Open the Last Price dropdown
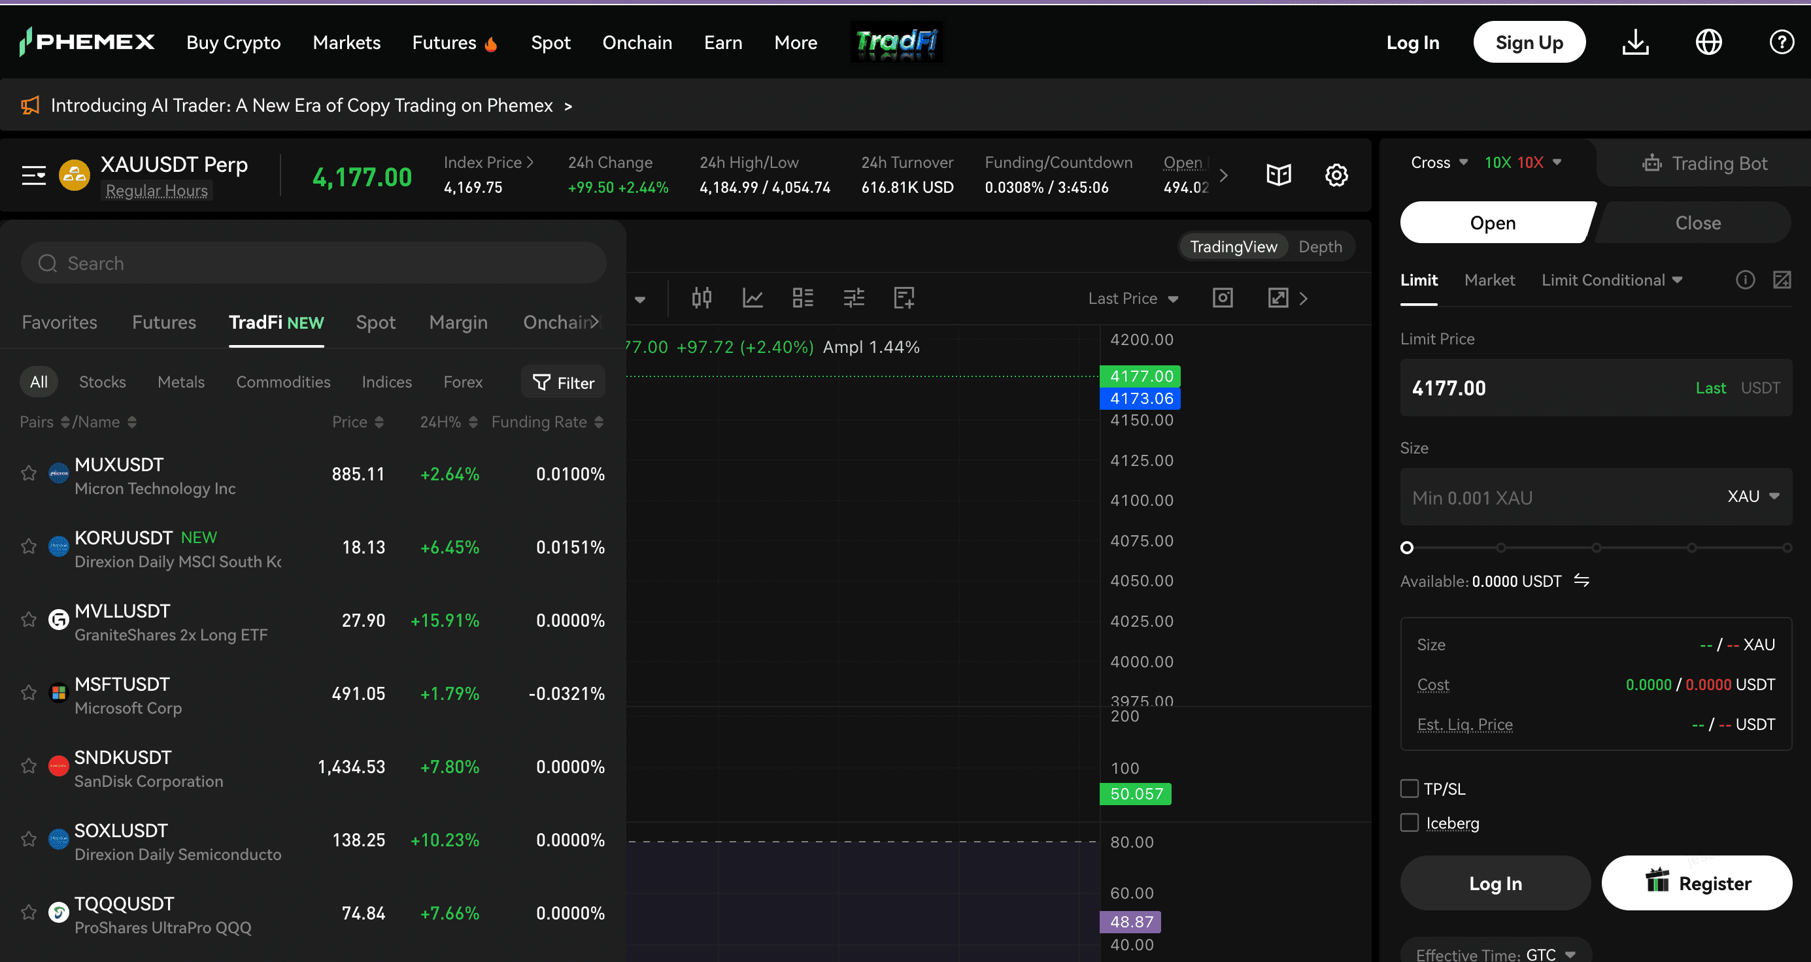 [x=1132, y=299]
